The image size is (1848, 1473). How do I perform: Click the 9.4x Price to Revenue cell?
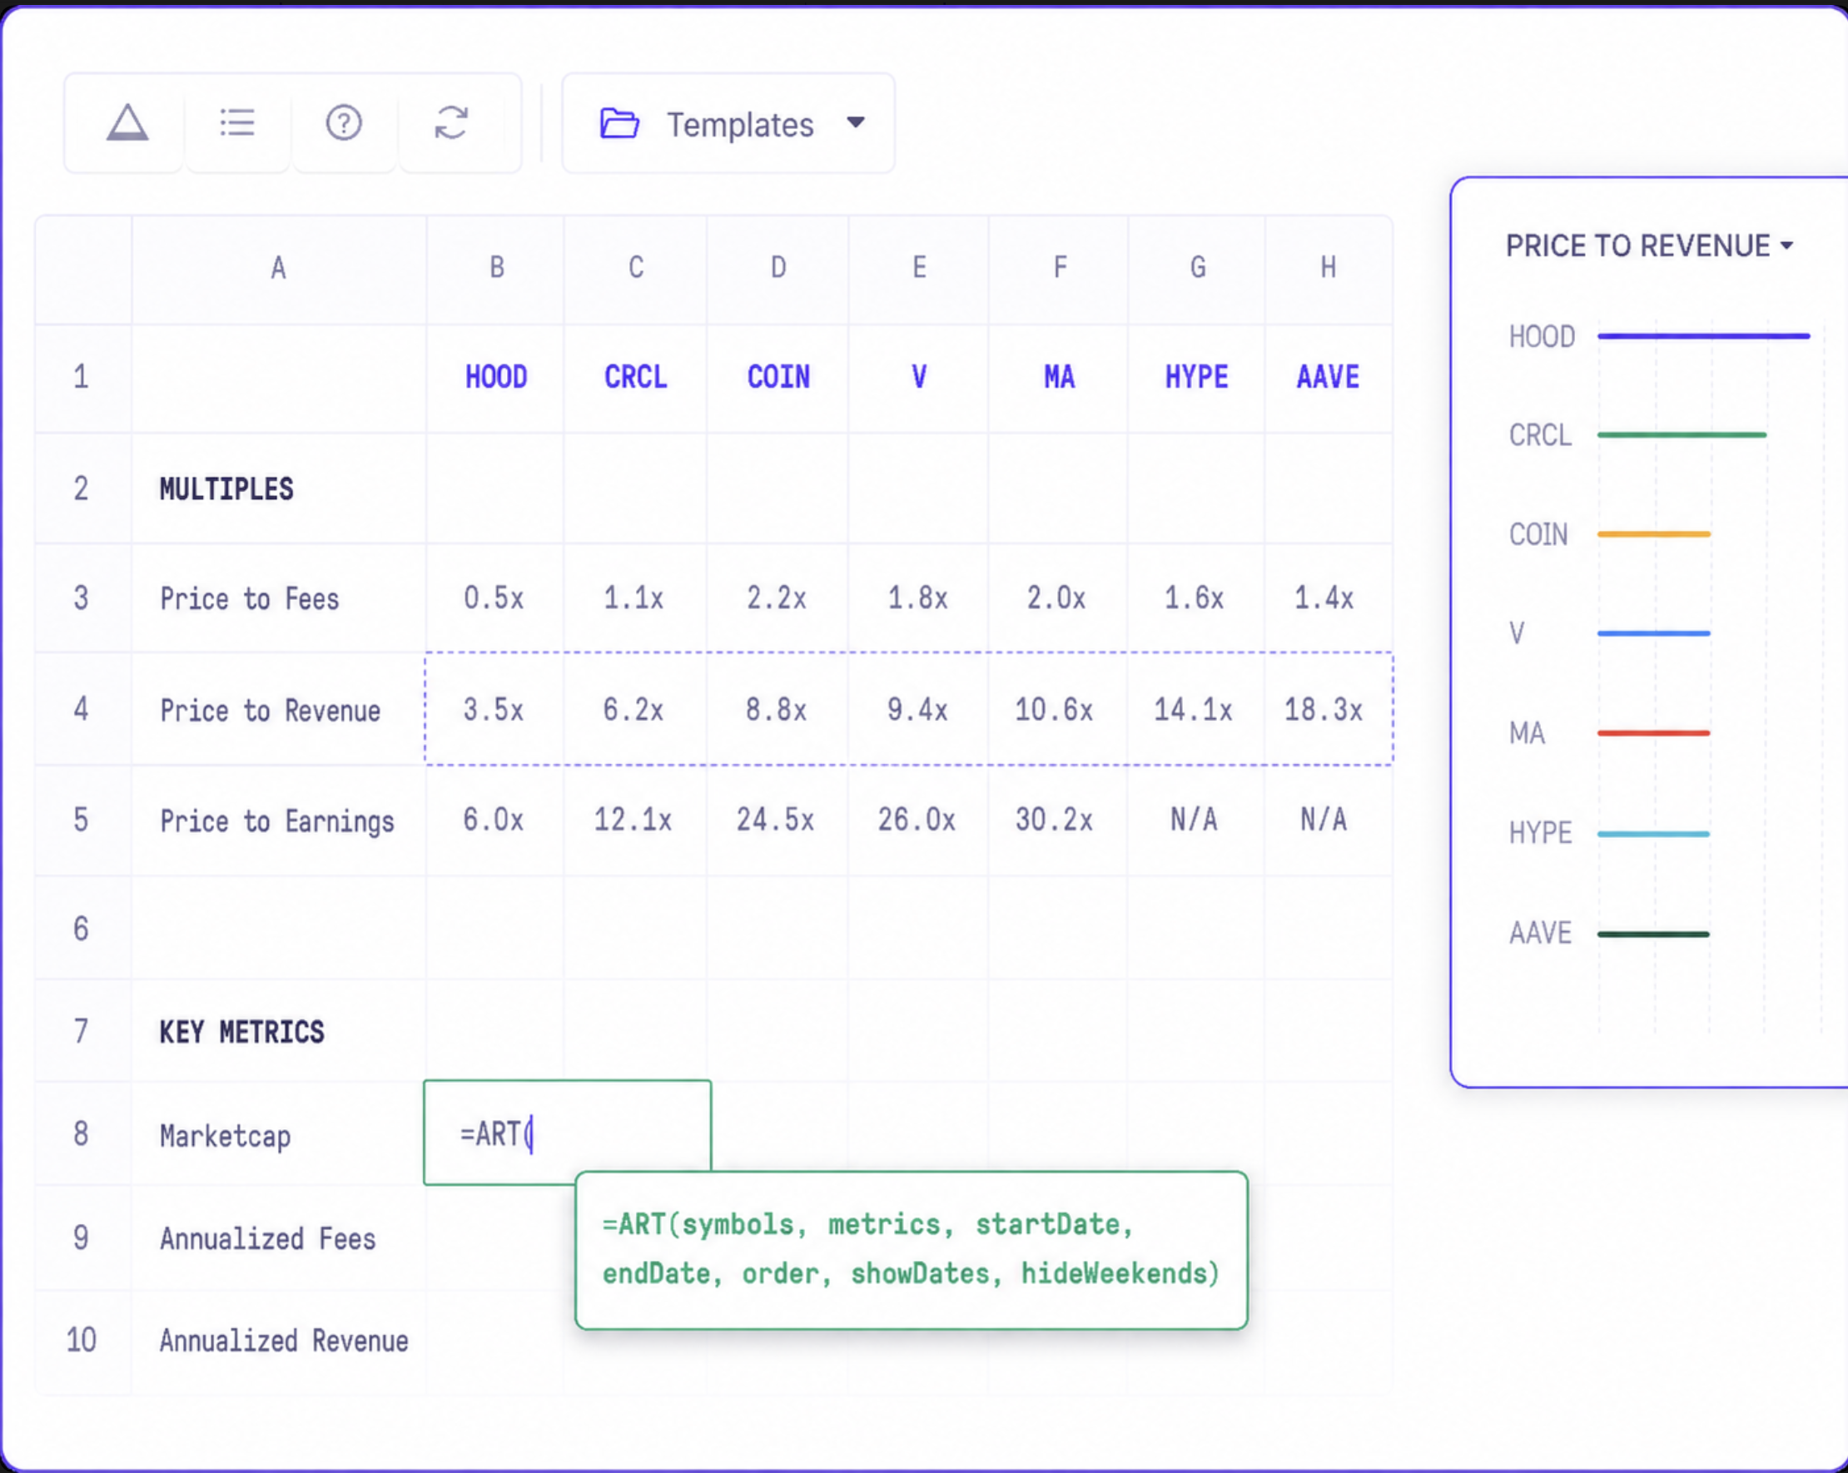(918, 710)
